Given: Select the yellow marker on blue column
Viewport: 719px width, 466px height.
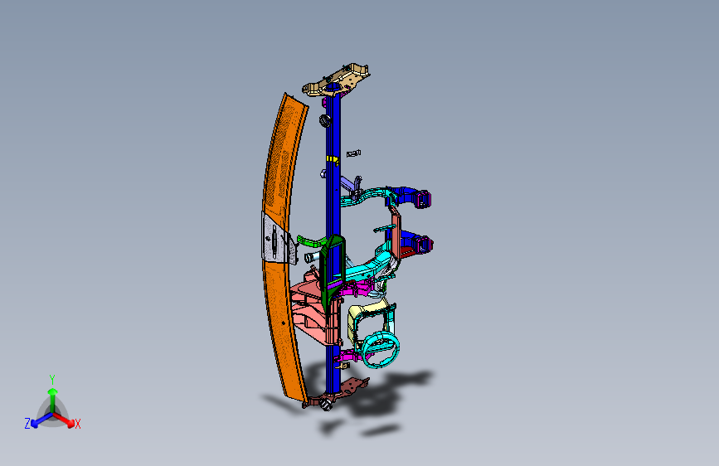Looking at the screenshot, I should tap(333, 159).
